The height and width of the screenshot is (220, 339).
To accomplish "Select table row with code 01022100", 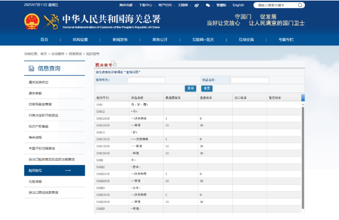I will (x=198, y=174).
